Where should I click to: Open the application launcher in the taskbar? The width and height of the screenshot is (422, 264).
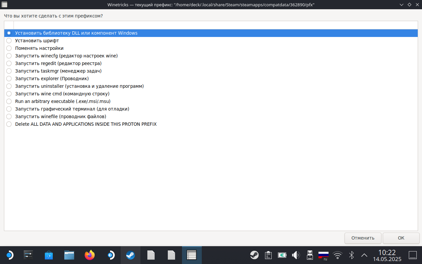(10, 255)
